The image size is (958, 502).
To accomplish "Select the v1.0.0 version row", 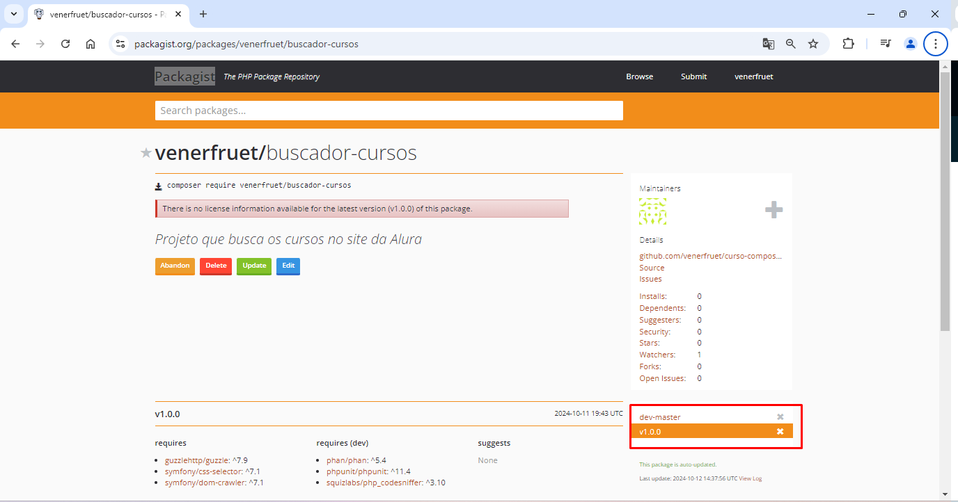I will pyautogui.click(x=712, y=431).
